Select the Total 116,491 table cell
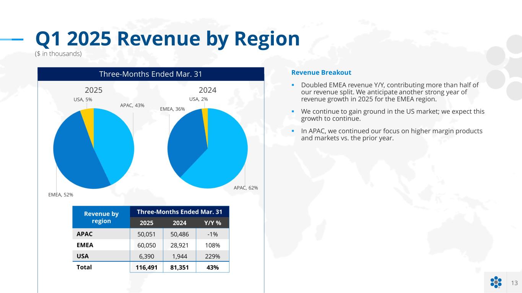 point(146,267)
